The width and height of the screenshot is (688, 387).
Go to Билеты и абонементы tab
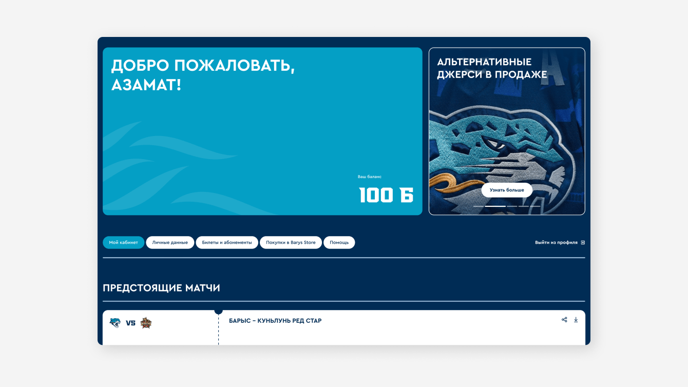tap(227, 242)
